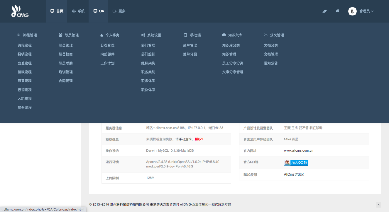
Task: Select 通知公告 under 公文管理
Action: 271,63
